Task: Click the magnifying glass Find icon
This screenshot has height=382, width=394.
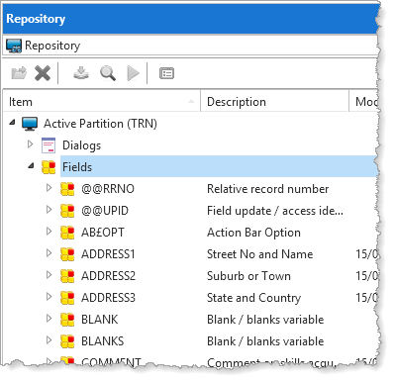Action: pyautogui.click(x=108, y=73)
